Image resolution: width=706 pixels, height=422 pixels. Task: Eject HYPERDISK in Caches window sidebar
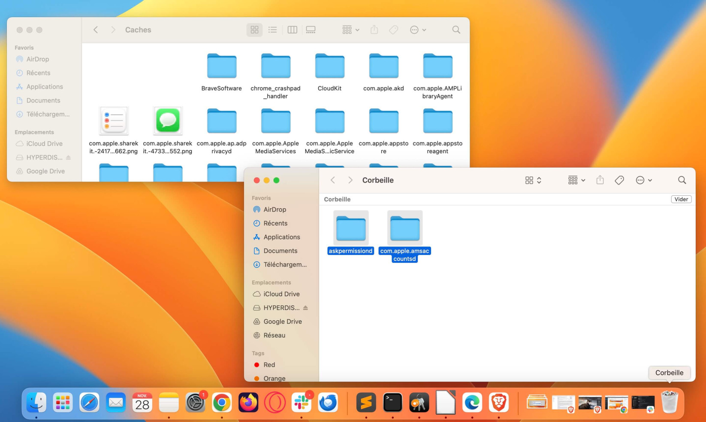[68, 158]
